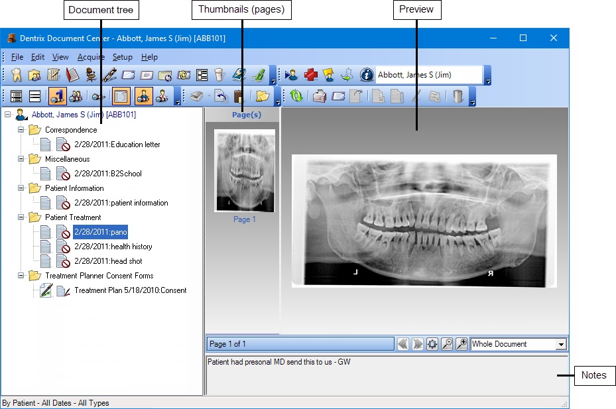Click the printer icon to print document
Image resolution: width=616 pixels, height=409 pixels.
pyautogui.click(x=320, y=97)
